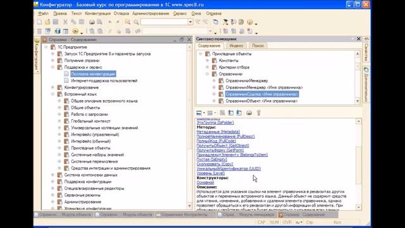Collapse the Поддержка и сервис node

(x=53, y=67)
